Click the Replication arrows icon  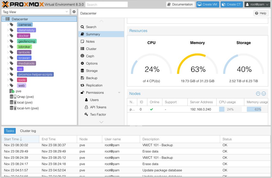(82, 85)
